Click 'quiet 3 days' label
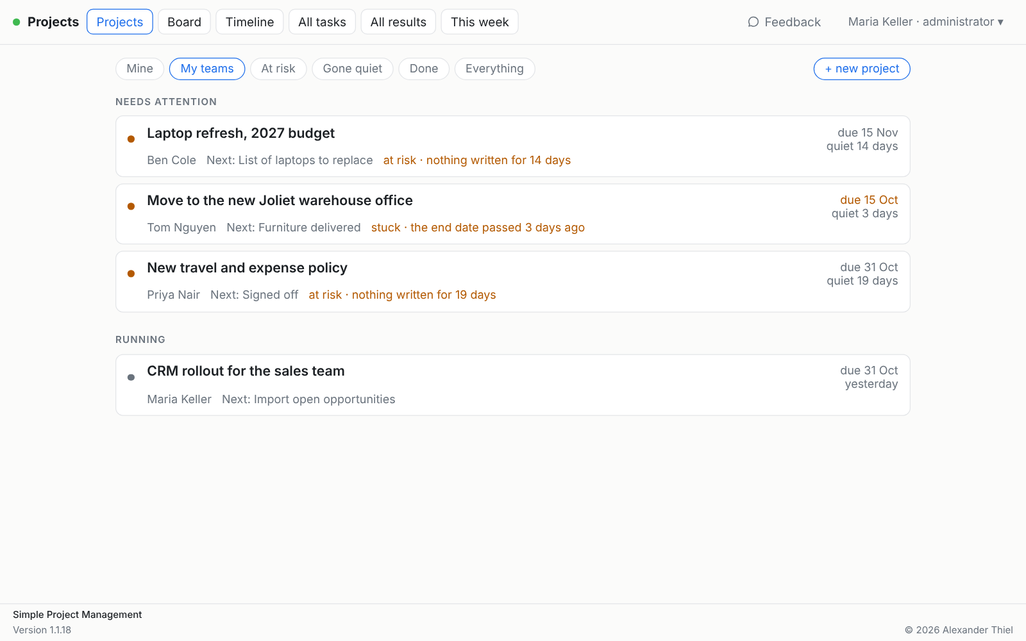This screenshot has width=1026, height=641. (864, 213)
